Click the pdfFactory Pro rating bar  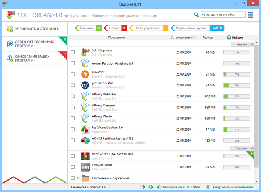[x=237, y=85]
